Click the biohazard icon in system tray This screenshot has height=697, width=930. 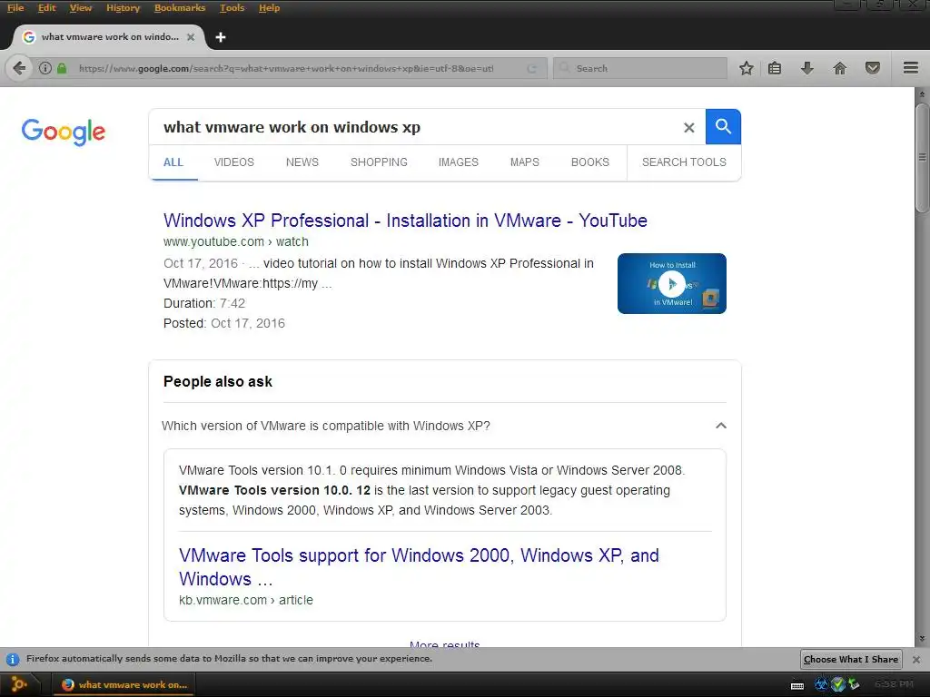click(821, 684)
